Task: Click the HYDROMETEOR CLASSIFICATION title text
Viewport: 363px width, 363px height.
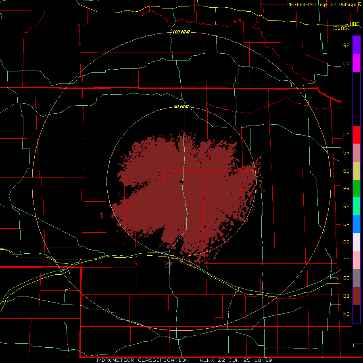Action: point(142,360)
